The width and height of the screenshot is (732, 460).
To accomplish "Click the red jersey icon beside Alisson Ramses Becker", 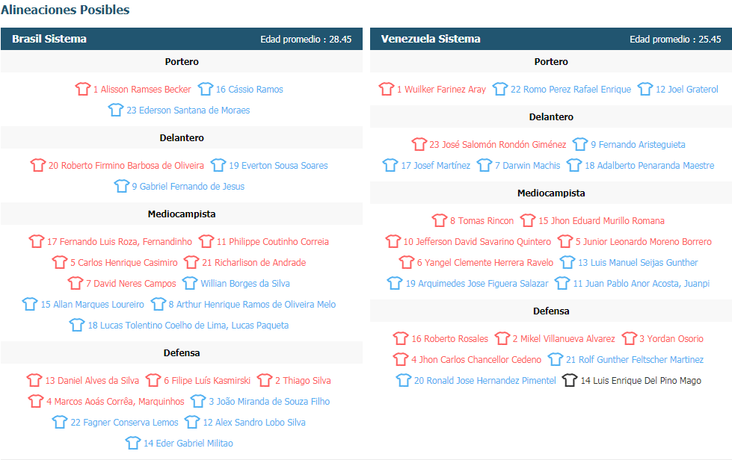I will click(x=83, y=89).
